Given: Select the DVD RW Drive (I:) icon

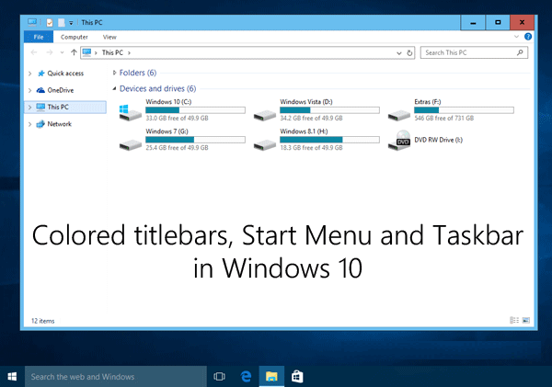Looking at the screenshot, I should coord(399,141).
